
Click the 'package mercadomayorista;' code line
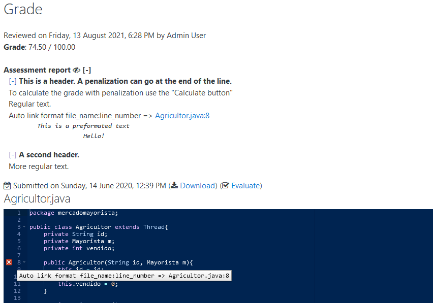pos(73,213)
